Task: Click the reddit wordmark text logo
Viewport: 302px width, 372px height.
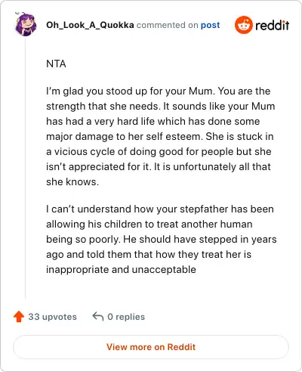Action: 272,25
